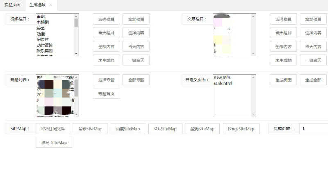The height and width of the screenshot is (181, 328).
Task: Click the 神马-SiteMap button
Action: [x=54, y=143]
